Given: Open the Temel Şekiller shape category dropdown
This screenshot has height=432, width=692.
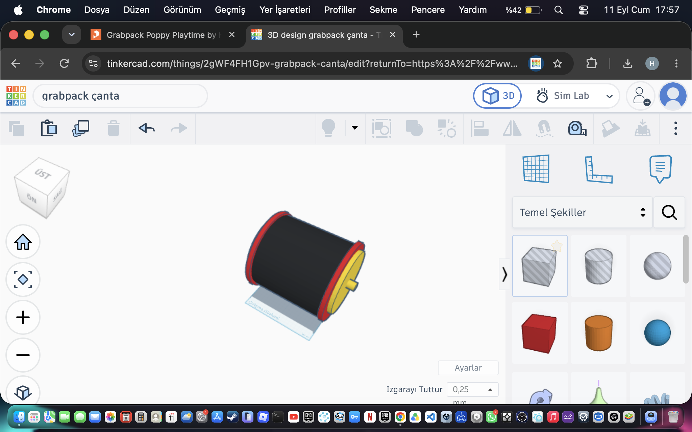Looking at the screenshot, I should [582, 212].
